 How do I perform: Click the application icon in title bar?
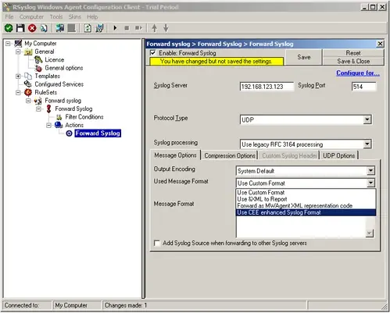7,7
